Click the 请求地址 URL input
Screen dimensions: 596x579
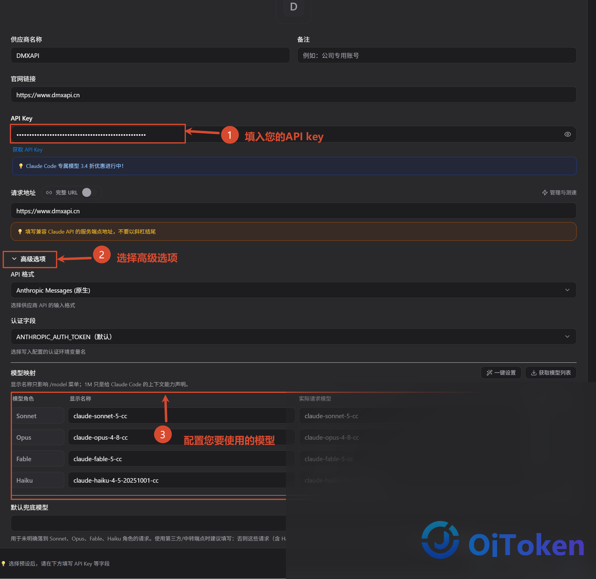293,211
